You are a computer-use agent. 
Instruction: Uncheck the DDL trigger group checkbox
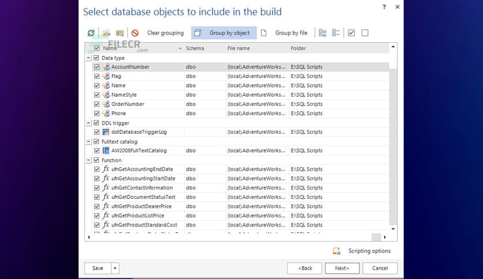point(96,123)
